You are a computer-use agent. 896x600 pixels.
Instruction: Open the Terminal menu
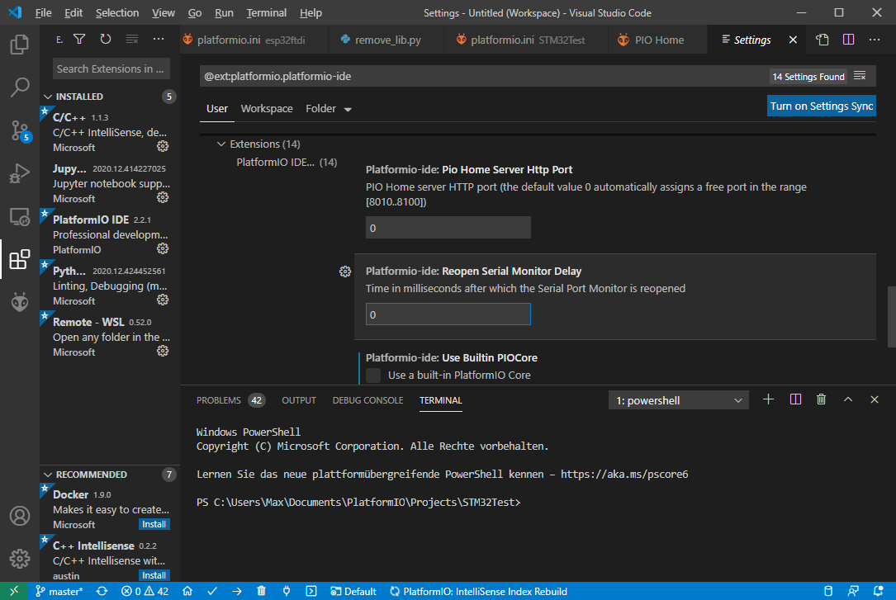coord(266,12)
